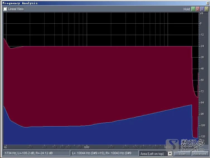Click the 1000 Hz axis label
Viewport: 210px width, 158px height.
point(87,147)
